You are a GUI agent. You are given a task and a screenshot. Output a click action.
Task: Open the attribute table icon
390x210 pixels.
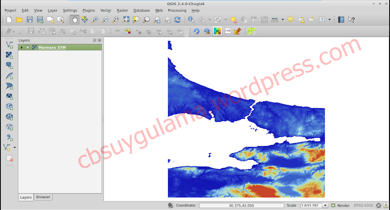click(254, 20)
